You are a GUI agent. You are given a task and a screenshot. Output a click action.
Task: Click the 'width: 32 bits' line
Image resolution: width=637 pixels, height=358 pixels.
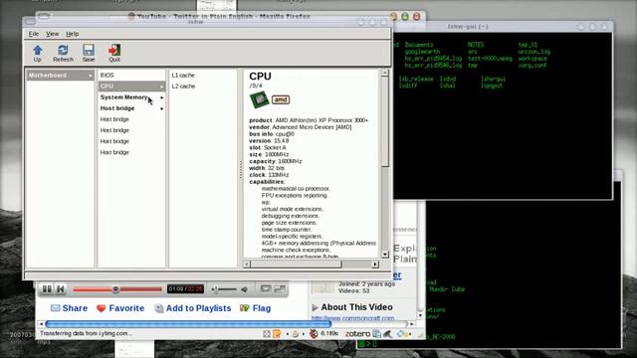(267, 168)
